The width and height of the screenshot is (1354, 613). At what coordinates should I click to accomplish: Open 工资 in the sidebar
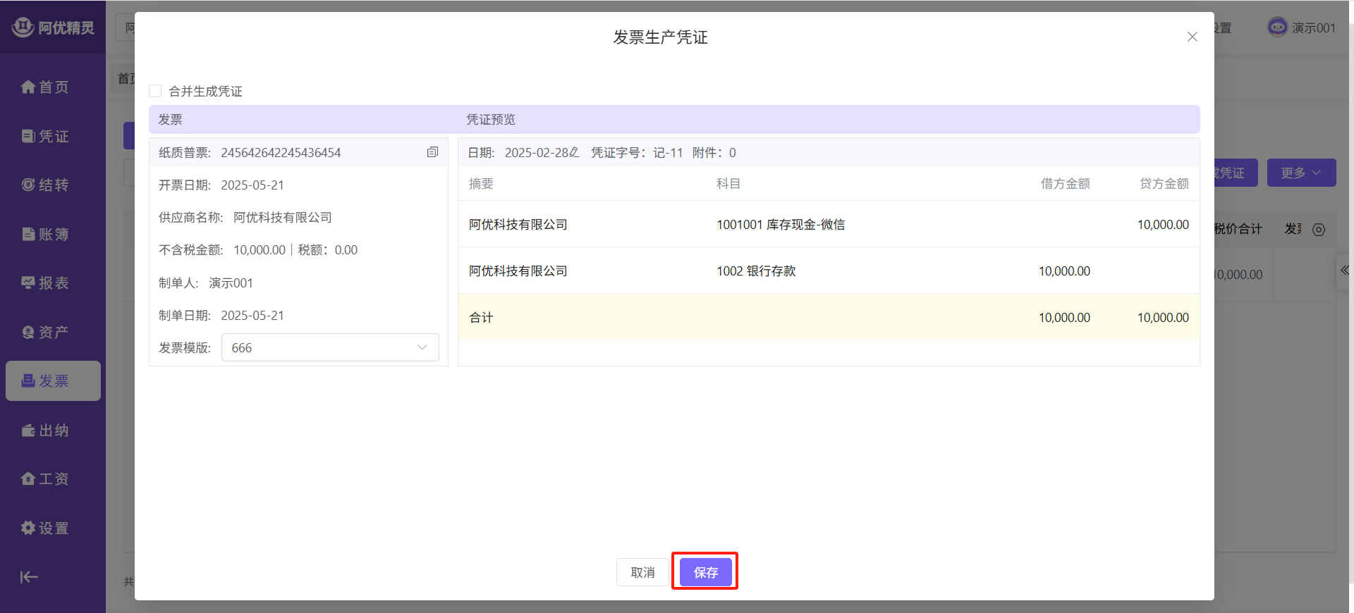click(45, 478)
